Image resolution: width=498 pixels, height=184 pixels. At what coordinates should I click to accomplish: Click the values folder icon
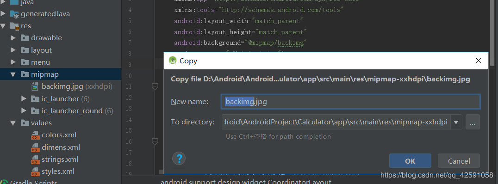(x=25, y=123)
